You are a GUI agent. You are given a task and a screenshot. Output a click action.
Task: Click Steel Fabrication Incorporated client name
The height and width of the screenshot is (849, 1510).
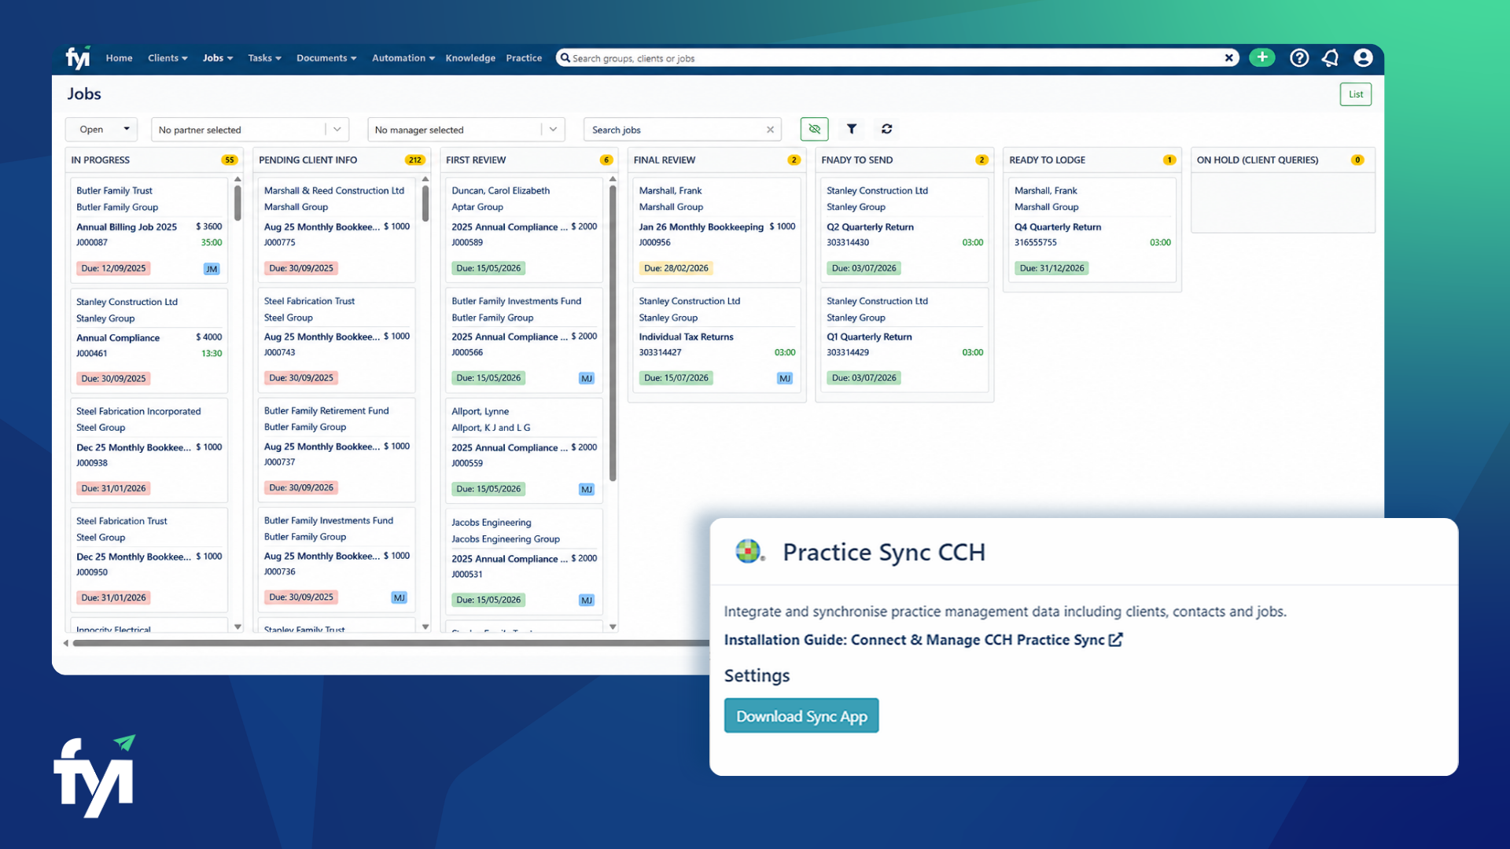(138, 412)
